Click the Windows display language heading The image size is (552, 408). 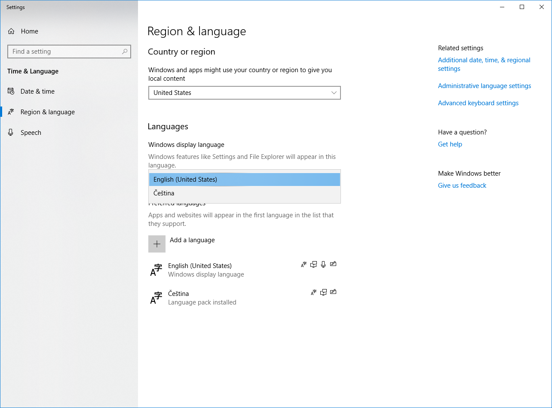point(186,145)
